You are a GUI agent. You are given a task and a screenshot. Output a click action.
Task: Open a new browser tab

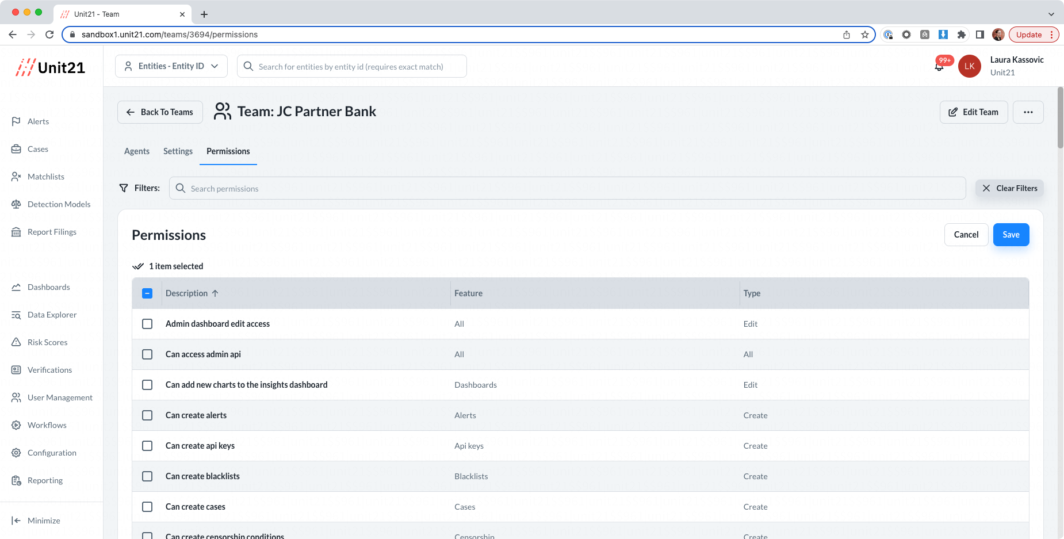point(204,14)
